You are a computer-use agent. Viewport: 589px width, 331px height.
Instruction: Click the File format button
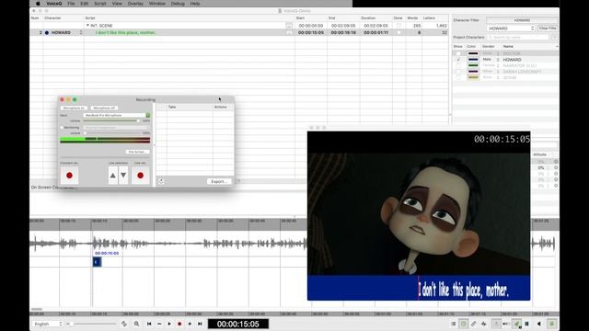click(137, 152)
